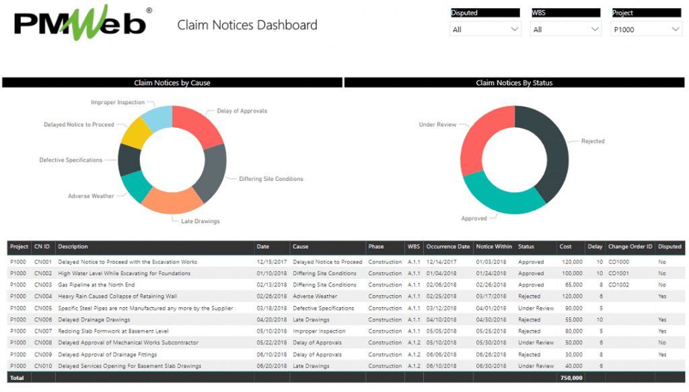689x392 pixels.
Task: Click change order CO1001 cell
Action: (x=619, y=273)
